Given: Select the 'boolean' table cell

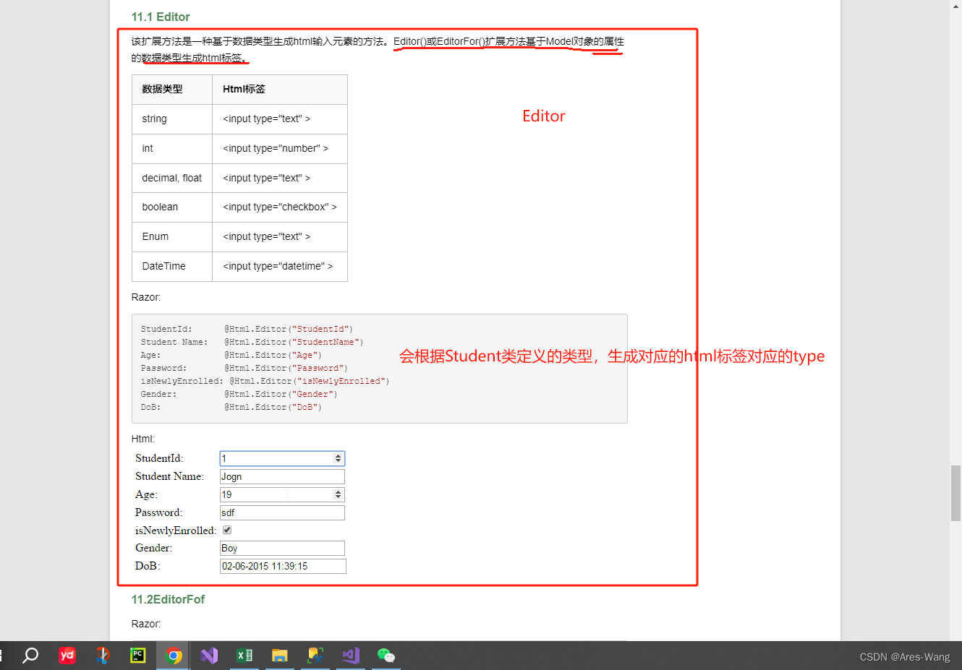Looking at the screenshot, I should pos(172,207).
